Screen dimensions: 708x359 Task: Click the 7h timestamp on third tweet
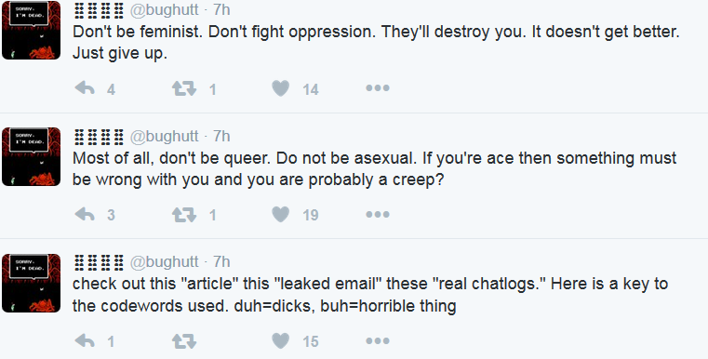pos(221,261)
